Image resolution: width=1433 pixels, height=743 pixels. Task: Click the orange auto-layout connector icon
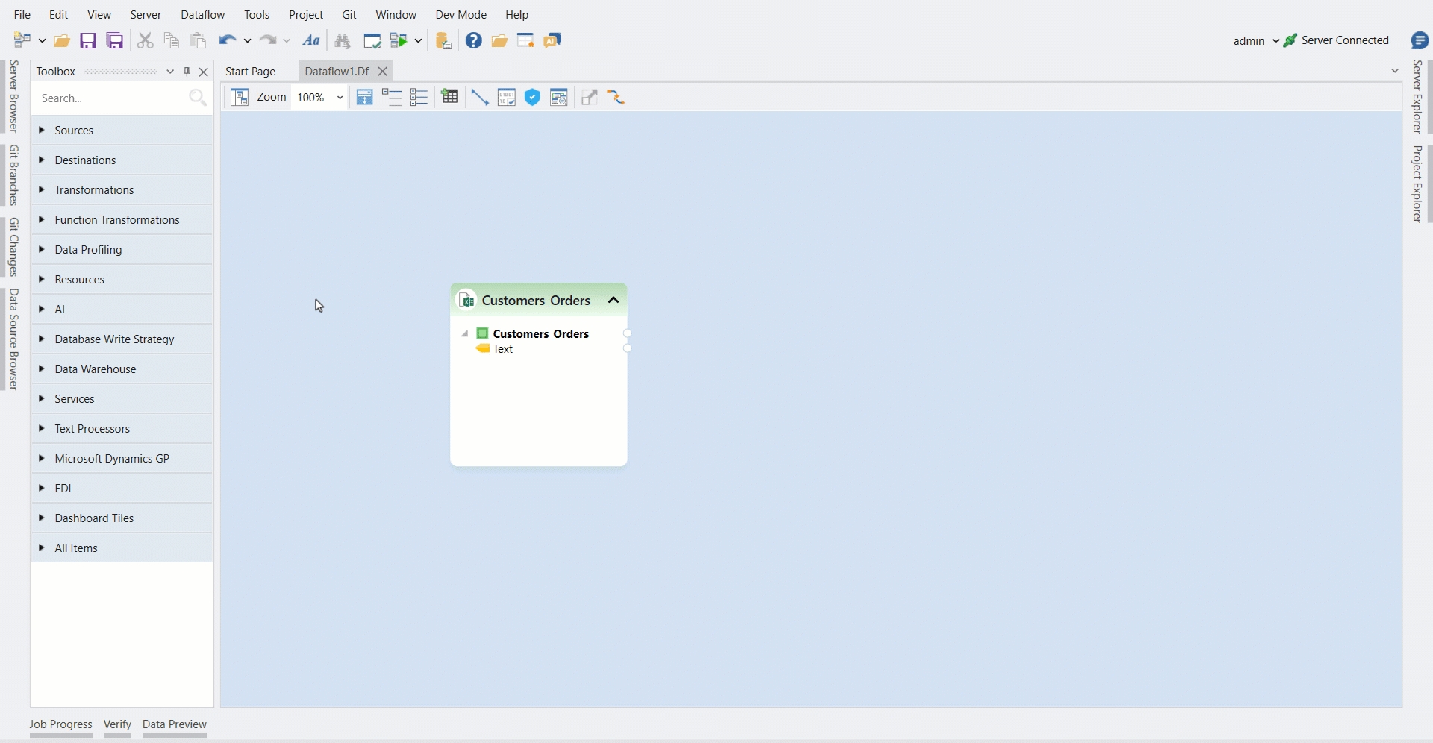616,98
